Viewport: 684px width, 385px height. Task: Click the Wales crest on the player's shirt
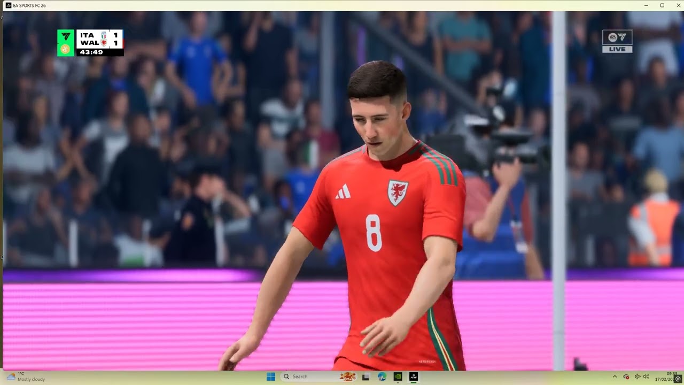(x=398, y=193)
